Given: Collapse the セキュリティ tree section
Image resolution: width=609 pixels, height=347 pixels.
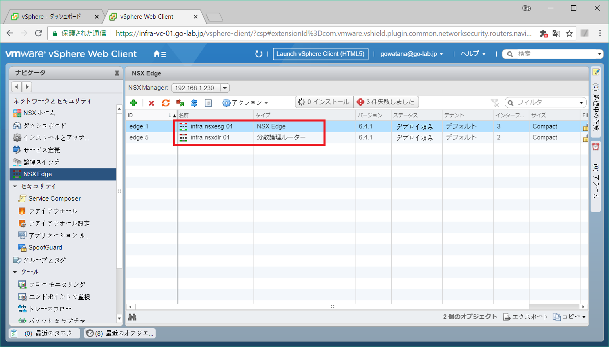Looking at the screenshot, I should point(15,186).
